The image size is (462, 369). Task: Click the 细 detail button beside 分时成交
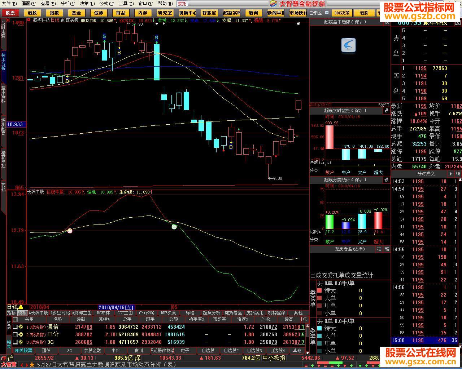point(458,174)
